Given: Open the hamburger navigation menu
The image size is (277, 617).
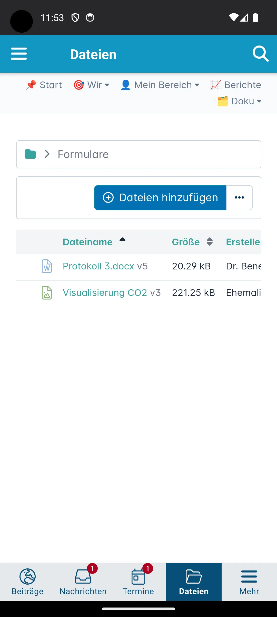Looking at the screenshot, I should pos(19,54).
